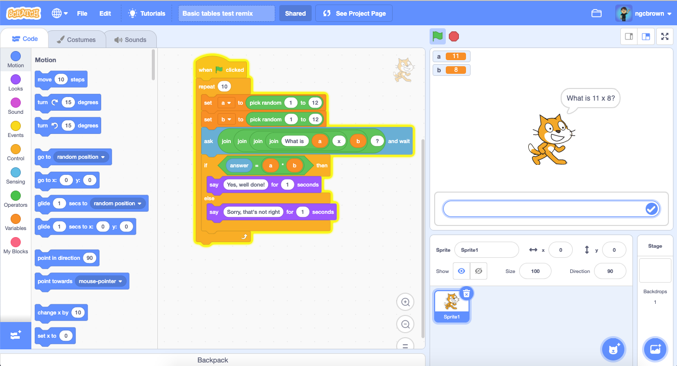Zoom in the code workspace
Viewport: 677px width, 366px height.
click(x=405, y=302)
